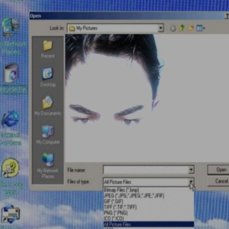
Task: Expand the File name dropdown arrow
Action: pyautogui.click(x=191, y=169)
